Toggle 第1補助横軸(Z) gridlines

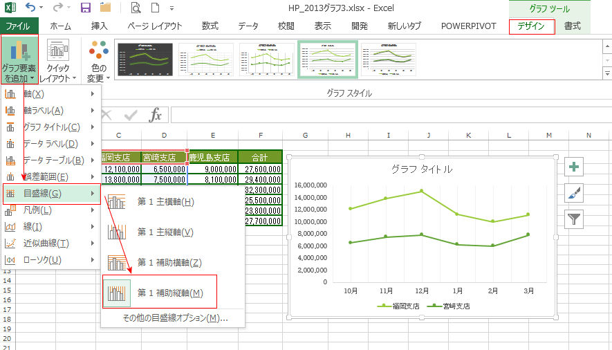tap(172, 263)
